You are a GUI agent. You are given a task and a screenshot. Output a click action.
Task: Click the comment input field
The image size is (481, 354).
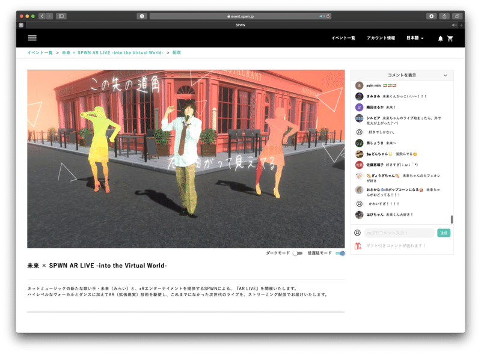click(x=399, y=233)
